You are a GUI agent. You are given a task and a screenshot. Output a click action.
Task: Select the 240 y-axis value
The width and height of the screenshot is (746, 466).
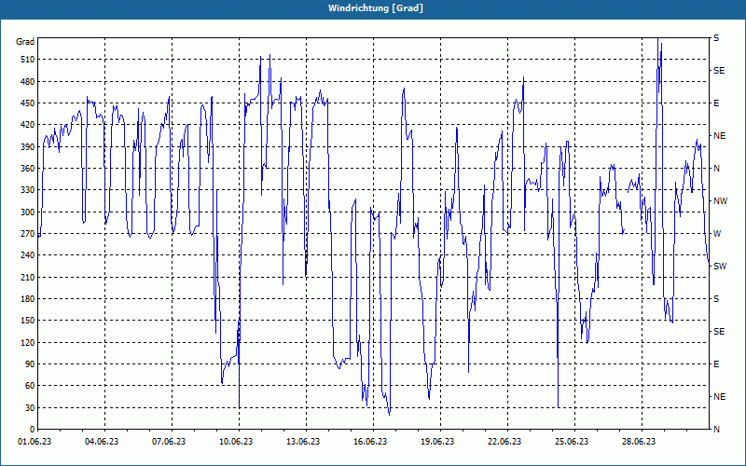tap(27, 255)
